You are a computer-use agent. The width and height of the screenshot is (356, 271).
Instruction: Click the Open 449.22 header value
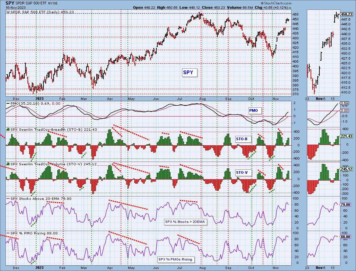point(144,7)
